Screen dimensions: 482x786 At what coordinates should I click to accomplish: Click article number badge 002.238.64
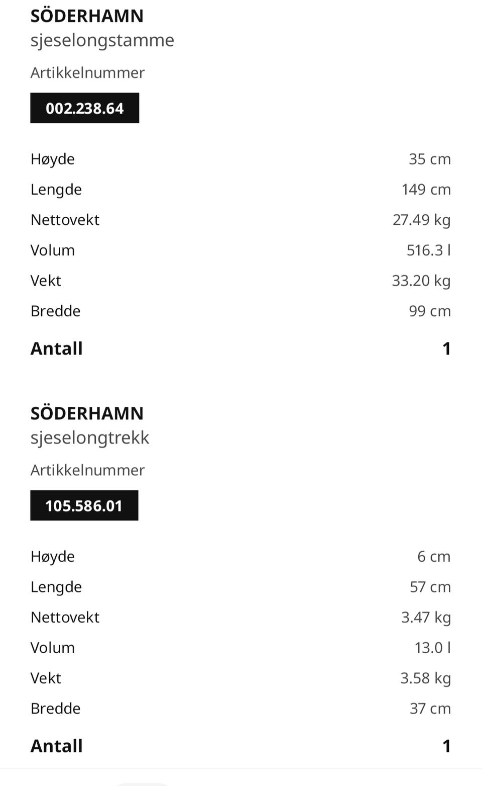tap(84, 108)
